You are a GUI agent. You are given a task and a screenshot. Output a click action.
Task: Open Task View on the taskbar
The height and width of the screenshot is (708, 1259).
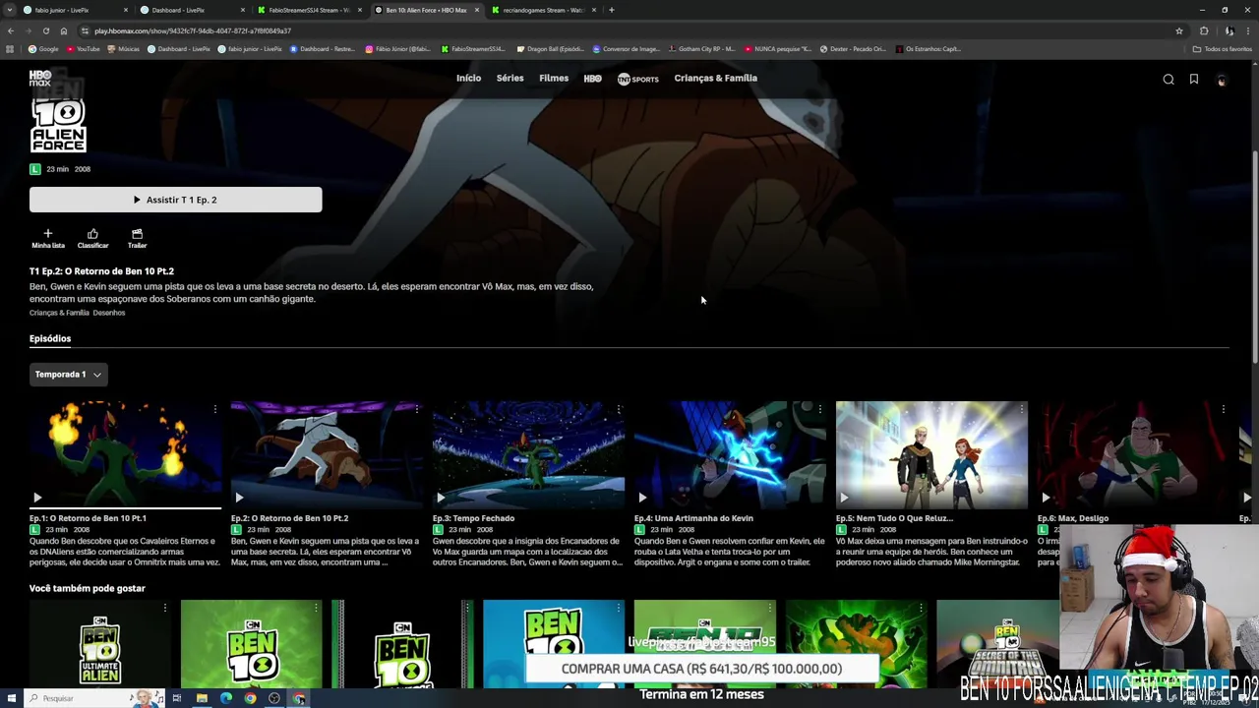tap(177, 698)
